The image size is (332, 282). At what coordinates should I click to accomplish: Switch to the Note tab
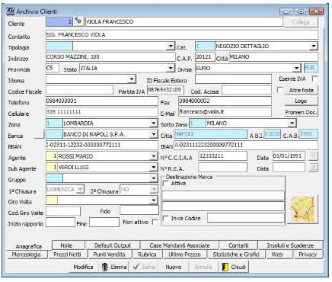click(x=66, y=245)
